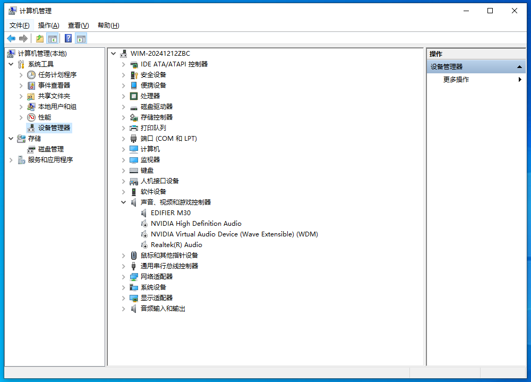Image resolution: width=531 pixels, height=382 pixels.
Task: Click the Back arrow in the toolbar
Action: (x=11, y=38)
